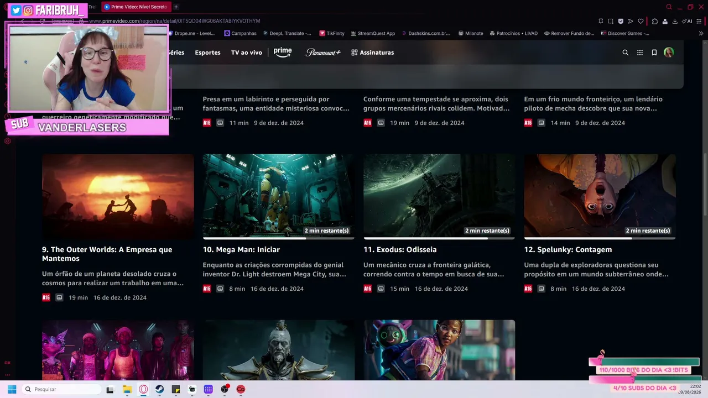Open the Dashskins.com.br bookmark
708x398 pixels.
click(x=426, y=33)
